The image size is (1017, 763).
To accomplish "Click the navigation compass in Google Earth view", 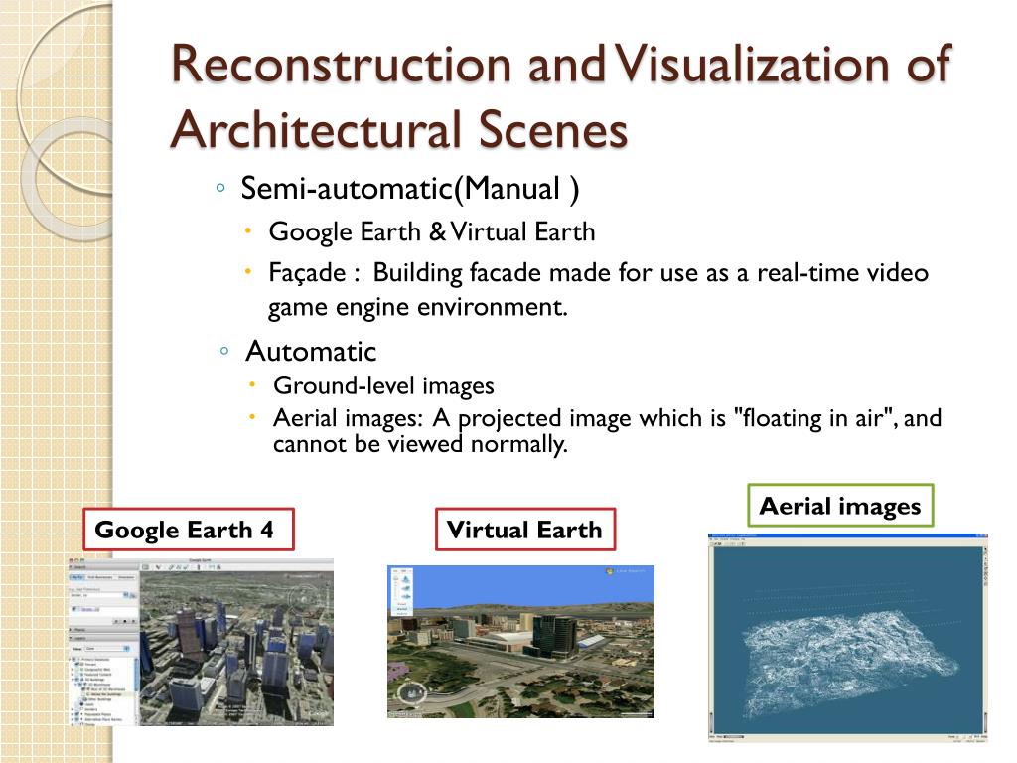I will point(304,598).
